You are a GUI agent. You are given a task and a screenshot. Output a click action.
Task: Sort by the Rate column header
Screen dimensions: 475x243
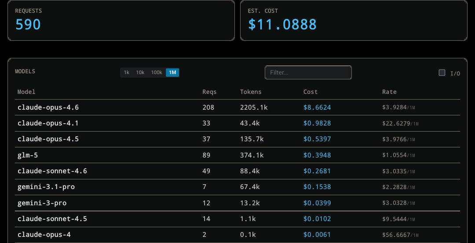[x=389, y=92]
